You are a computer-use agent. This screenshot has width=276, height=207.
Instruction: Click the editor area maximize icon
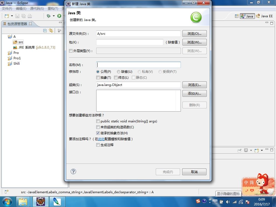[x=272, y=23]
